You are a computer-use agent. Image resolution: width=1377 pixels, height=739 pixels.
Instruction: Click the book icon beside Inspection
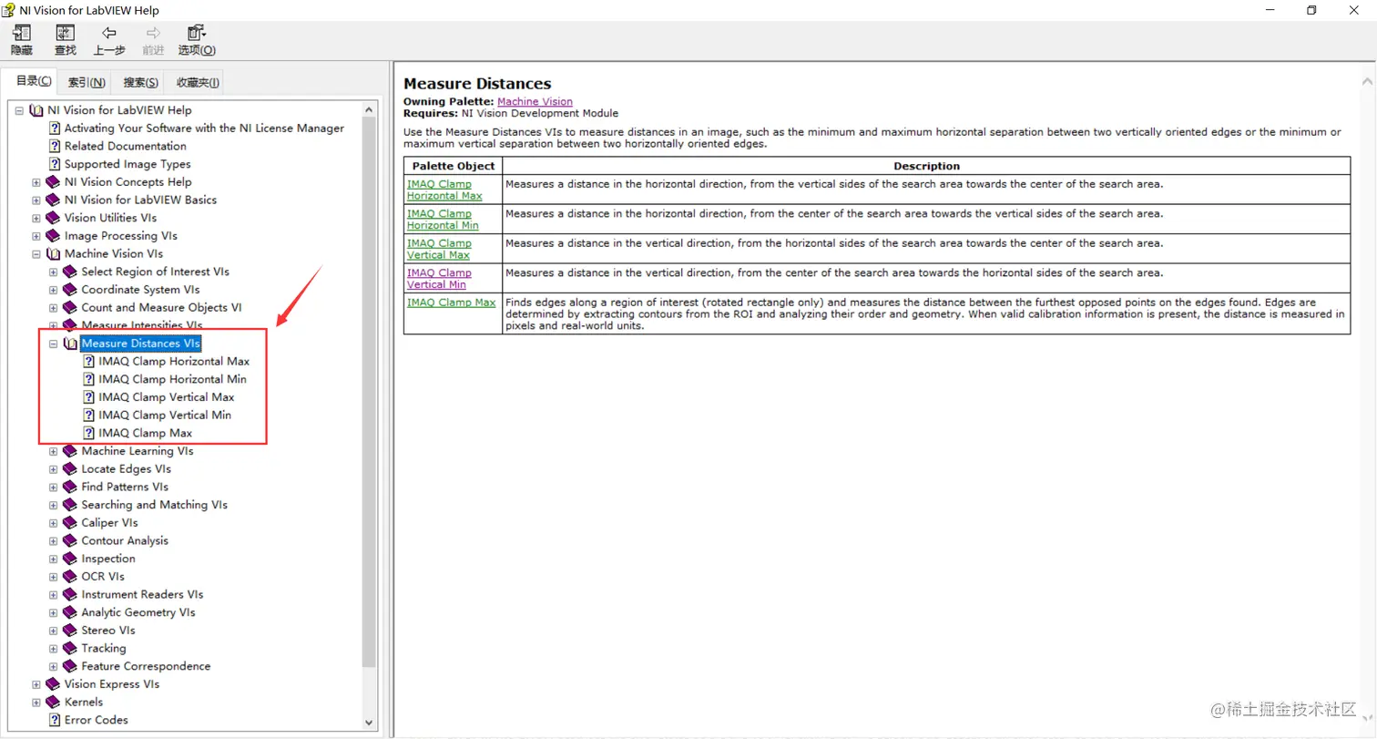coord(71,559)
